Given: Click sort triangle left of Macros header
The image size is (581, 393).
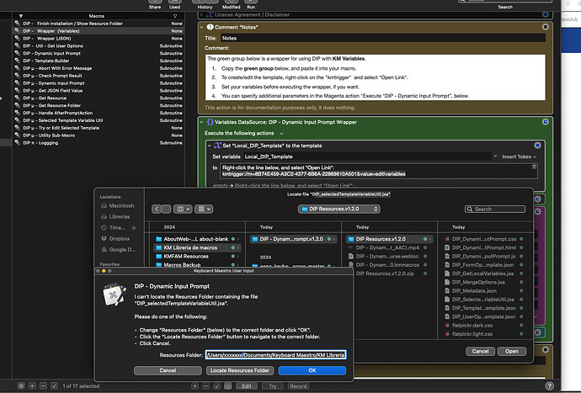Looking at the screenshot, I should [x=21, y=16].
